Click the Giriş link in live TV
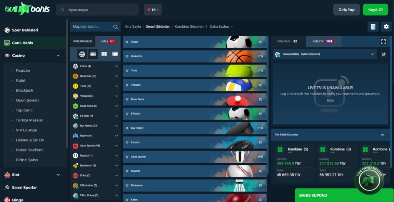This screenshot has height=202, width=394. coord(330,100)
